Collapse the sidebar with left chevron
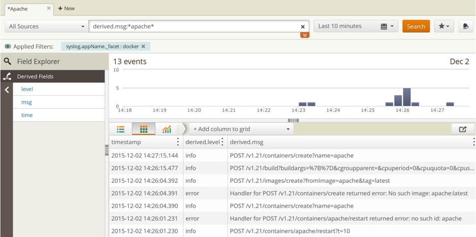The height and width of the screenshot is (237, 476). point(7,90)
